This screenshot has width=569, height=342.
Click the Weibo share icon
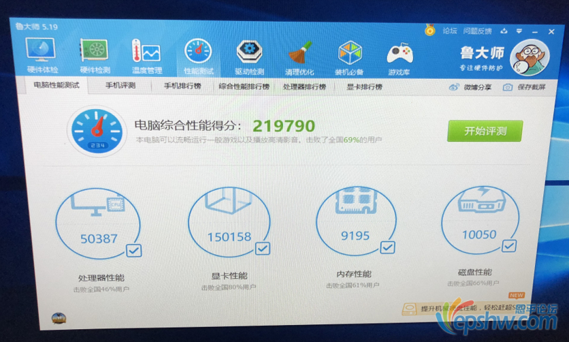(453, 87)
